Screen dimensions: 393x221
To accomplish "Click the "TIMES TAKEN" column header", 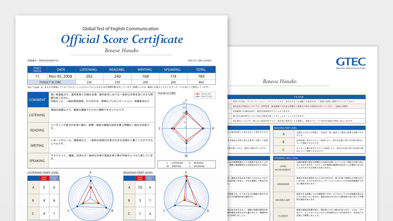I will [37, 70].
